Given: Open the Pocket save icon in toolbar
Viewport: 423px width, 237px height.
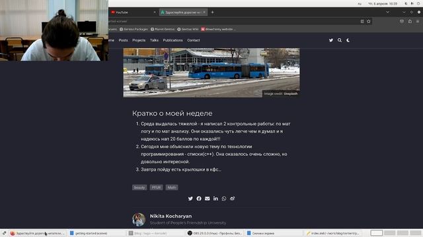Looking at the screenshot, I should (402, 21).
